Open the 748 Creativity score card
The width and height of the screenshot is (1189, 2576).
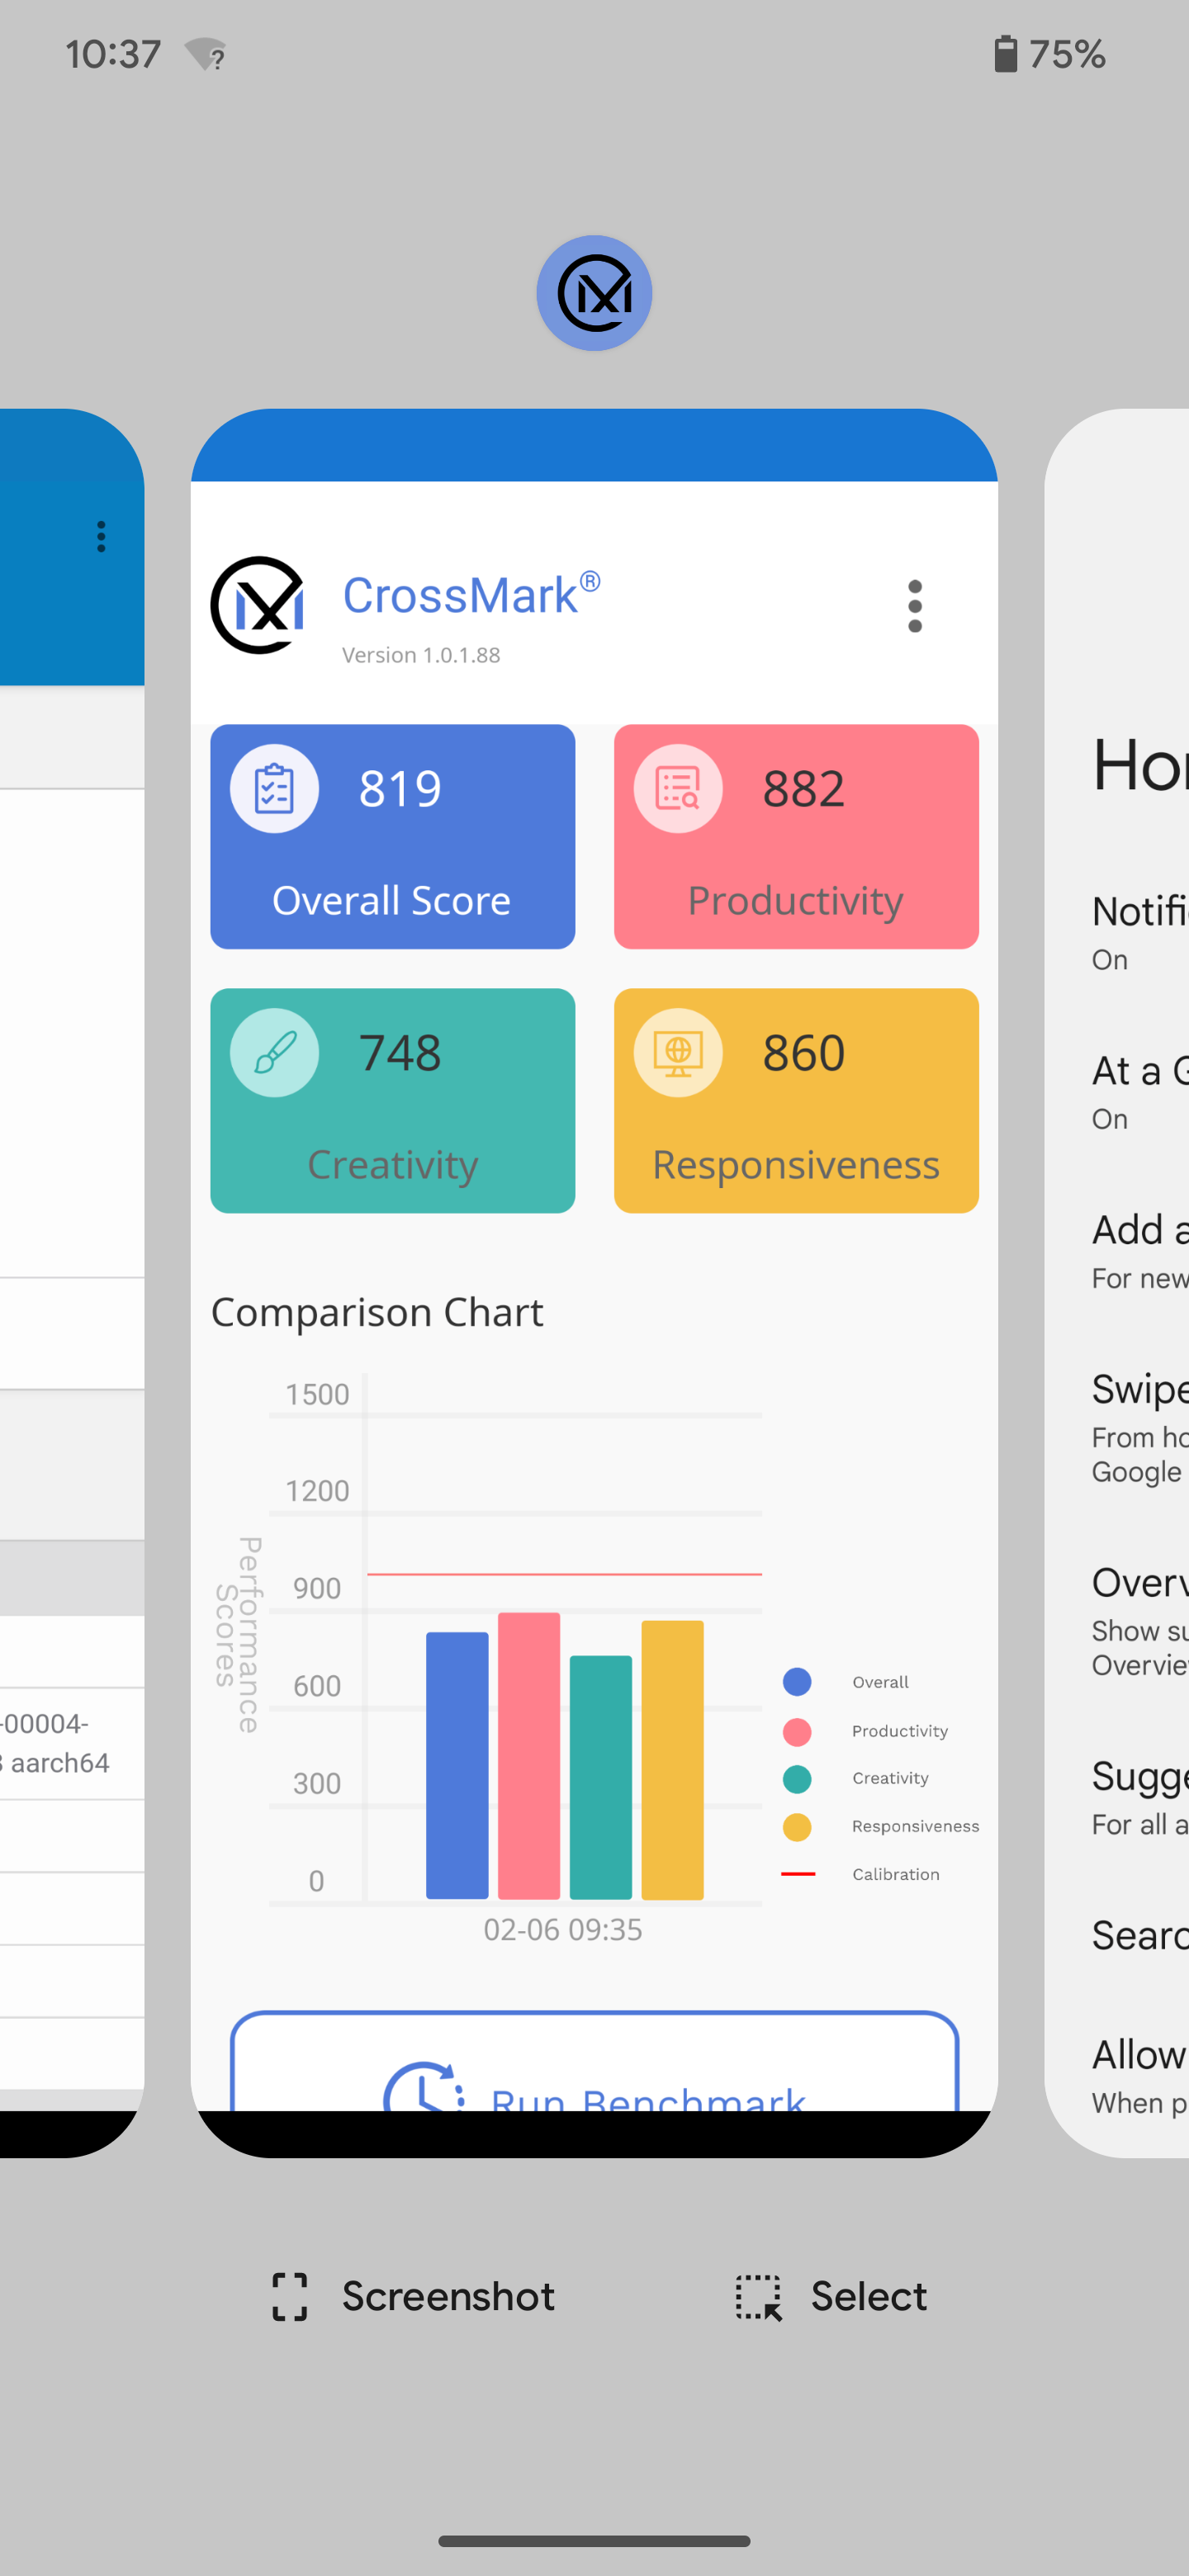[392, 1100]
